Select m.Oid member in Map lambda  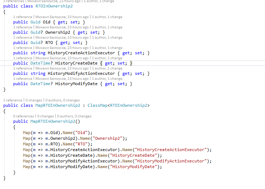click(51, 133)
